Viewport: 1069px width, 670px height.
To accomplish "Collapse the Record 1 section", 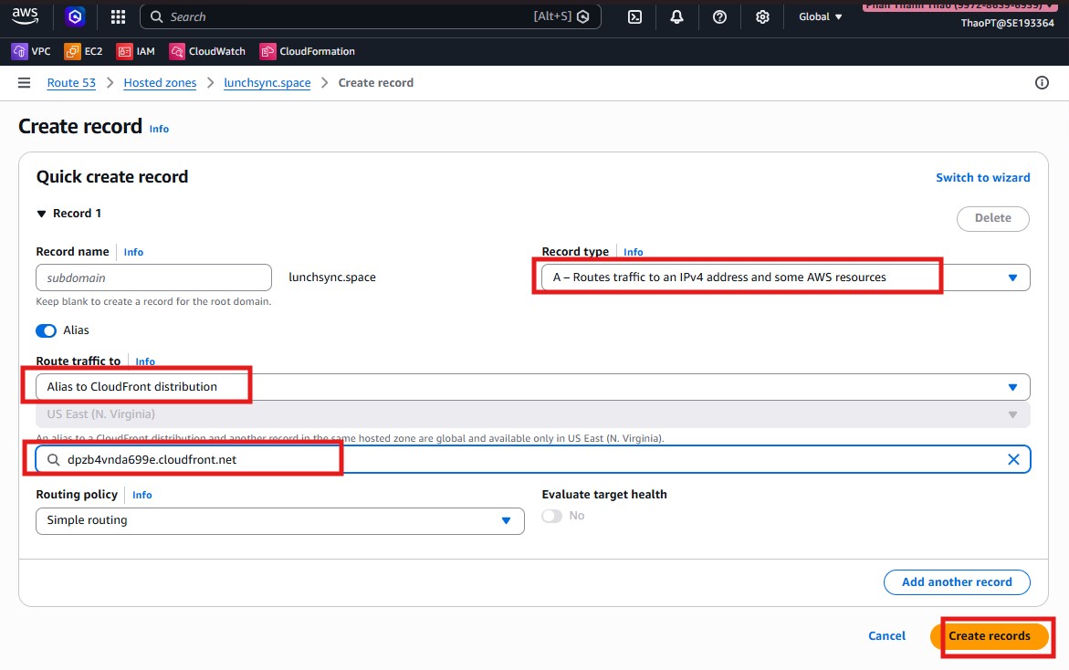I will coord(41,214).
